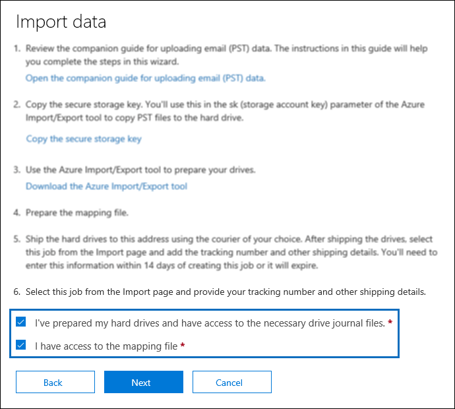
Task: Uncheck the hard drives prepared checkbox
Action: (21, 323)
